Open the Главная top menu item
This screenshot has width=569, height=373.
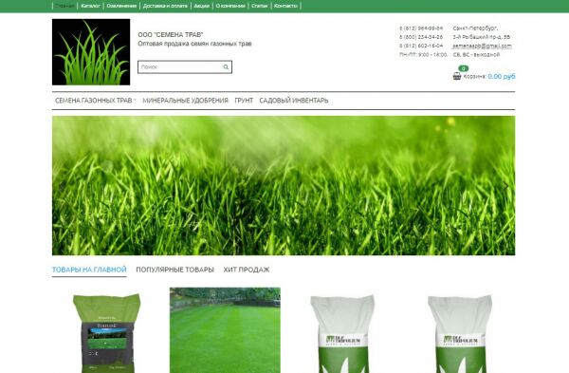(64, 6)
